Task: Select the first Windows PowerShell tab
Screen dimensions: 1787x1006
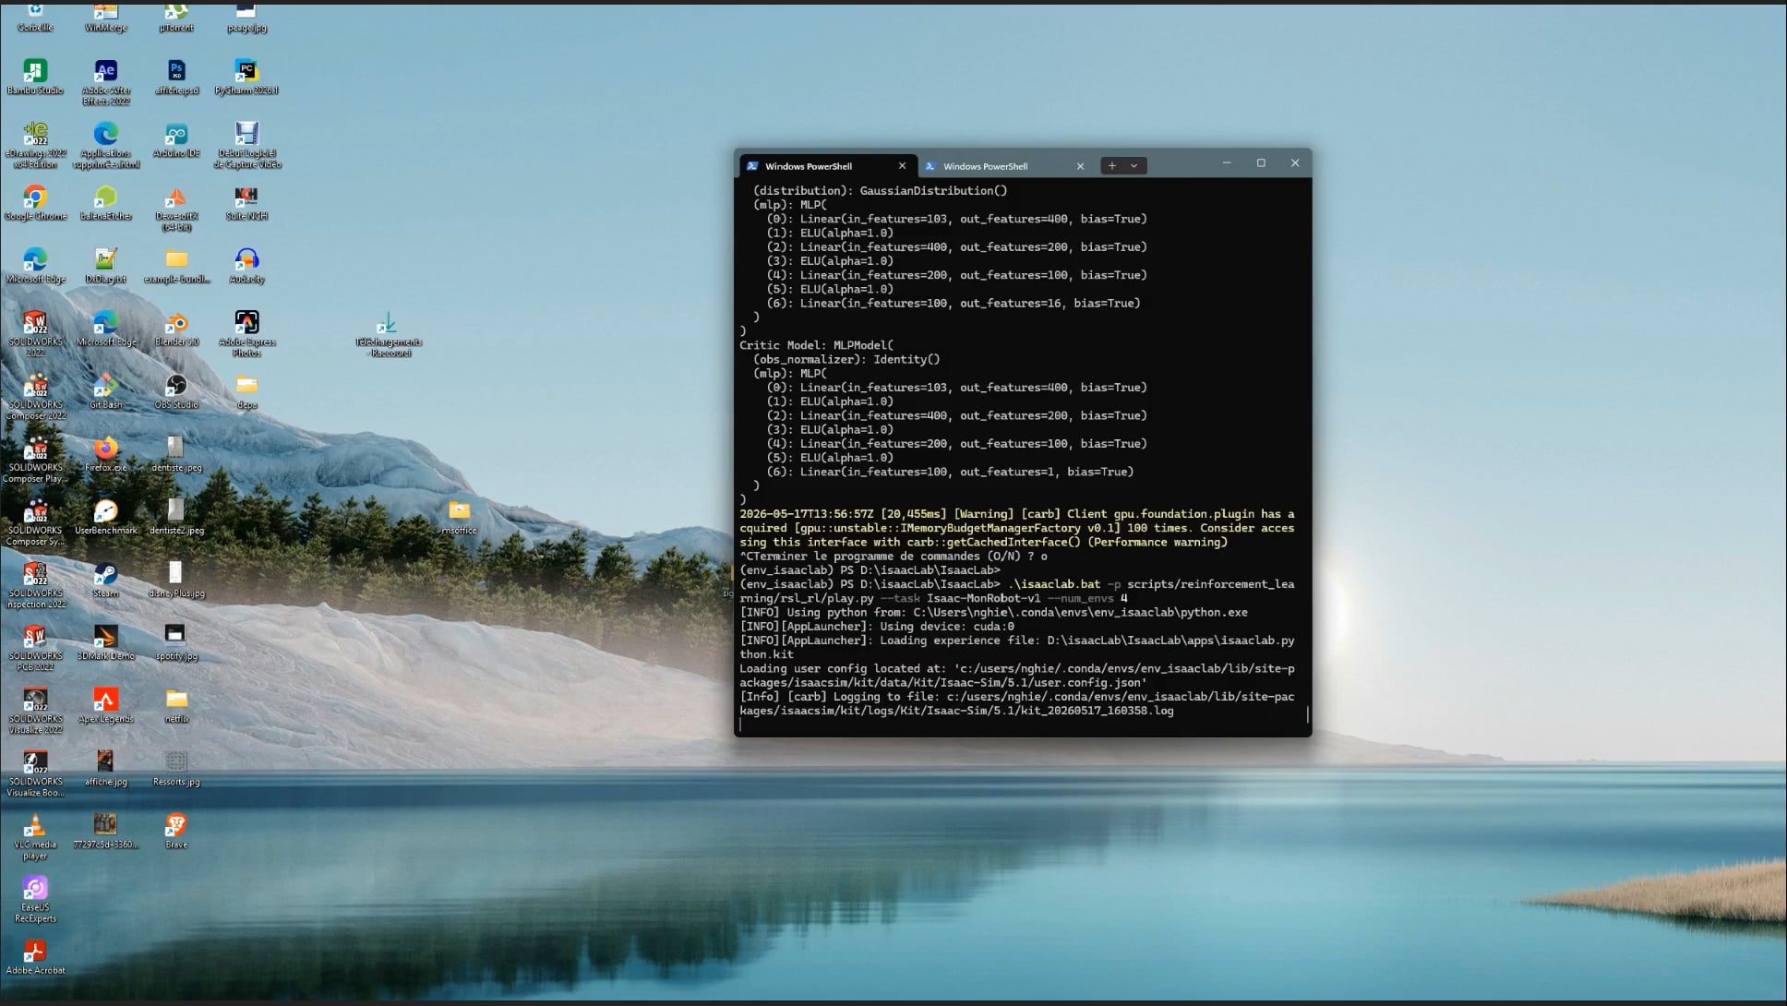Action: tap(808, 166)
